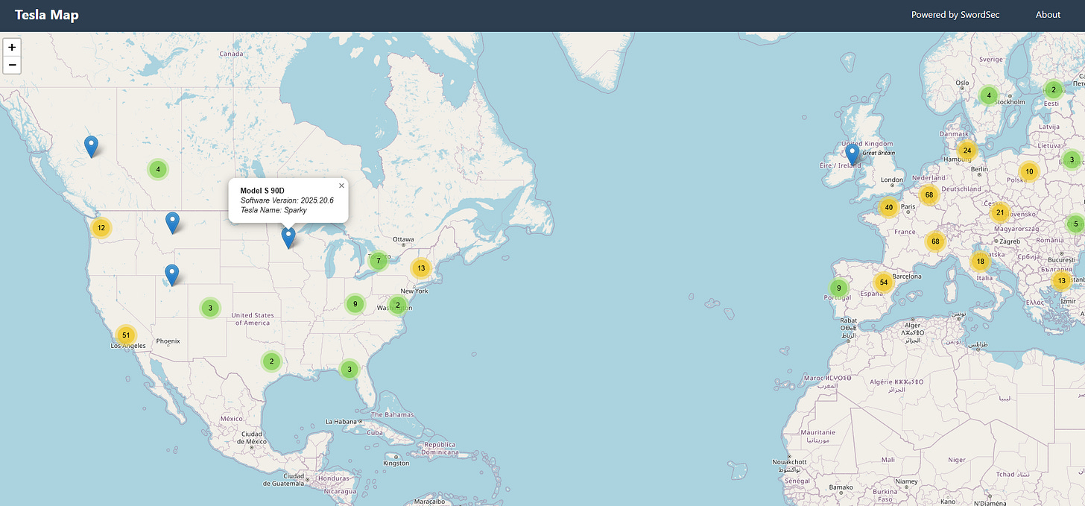Expand green cluster 7 near Toronto
The height and width of the screenshot is (506, 1085).
coord(379,261)
